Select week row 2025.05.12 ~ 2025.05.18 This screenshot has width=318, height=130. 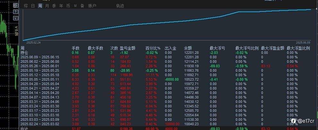click(x=40, y=75)
